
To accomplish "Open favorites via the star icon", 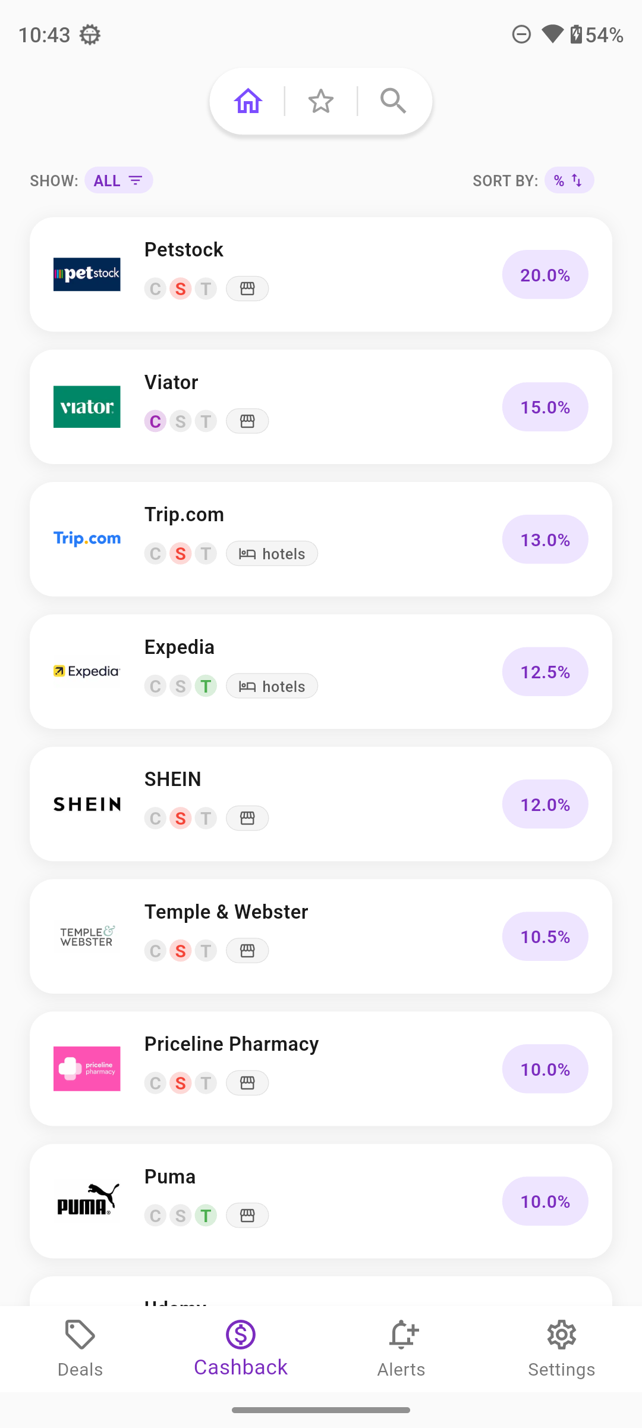I will 321,101.
